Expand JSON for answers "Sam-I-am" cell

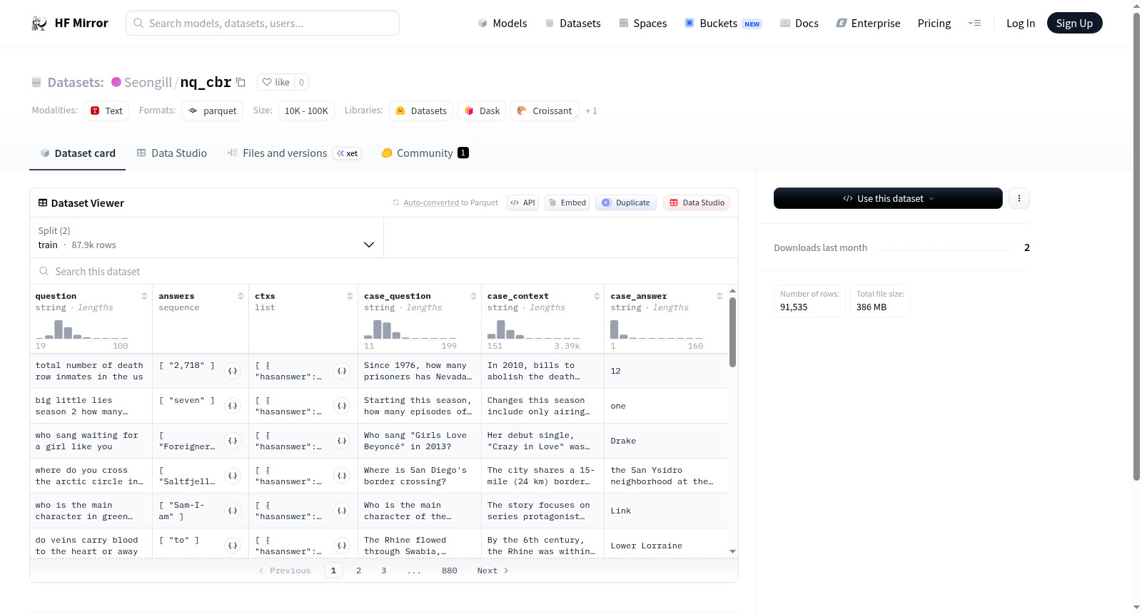pyautogui.click(x=233, y=511)
